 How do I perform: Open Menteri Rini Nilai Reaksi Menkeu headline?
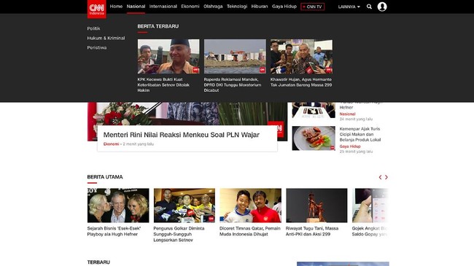tap(182, 135)
